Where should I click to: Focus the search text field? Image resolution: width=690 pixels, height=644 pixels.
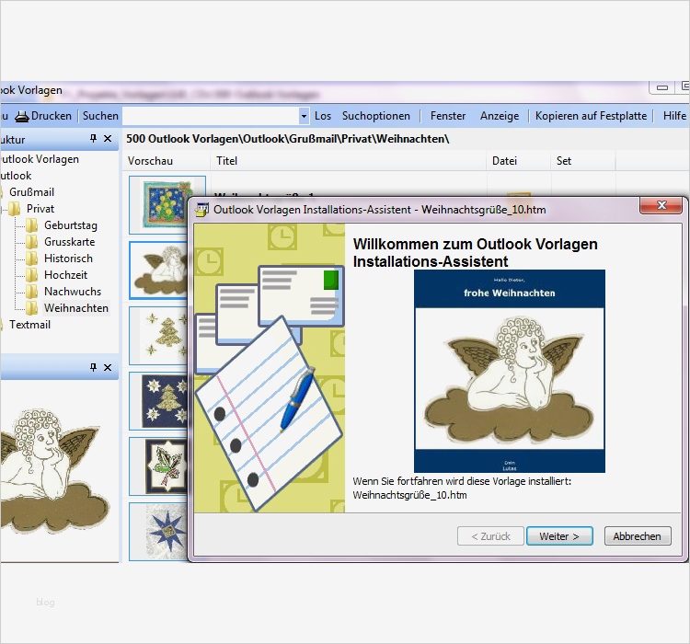coord(211,116)
